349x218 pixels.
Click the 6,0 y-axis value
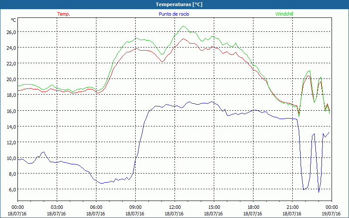tap(13, 190)
